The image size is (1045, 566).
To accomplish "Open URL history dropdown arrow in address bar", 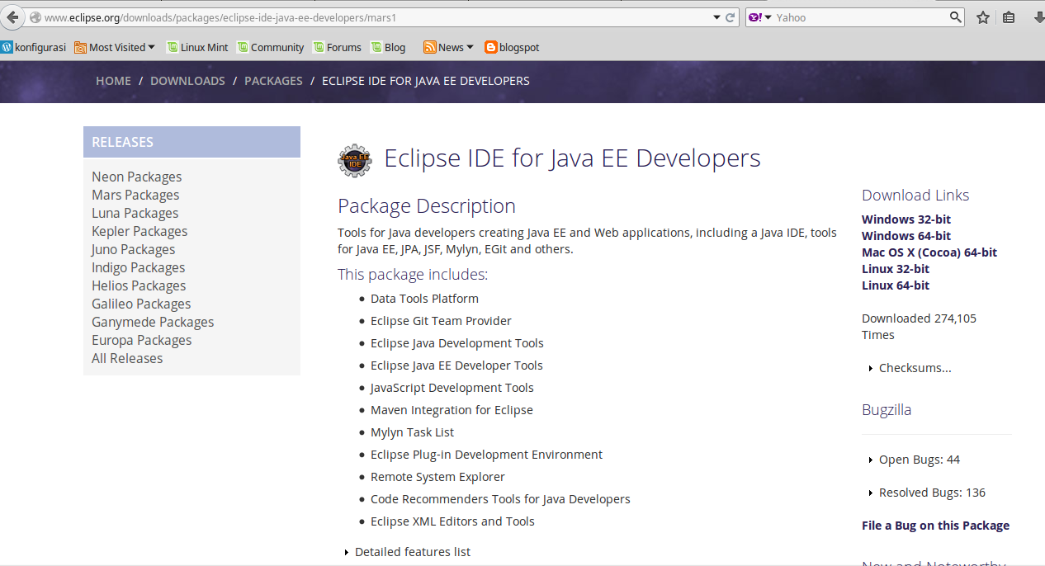I will [x=716, y=17].
